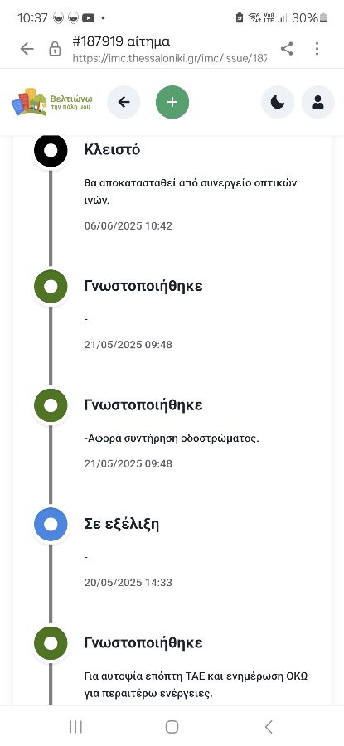
Task: Click the Βελτιώνω την πόλη μου logo
Action: pos(52,102)
